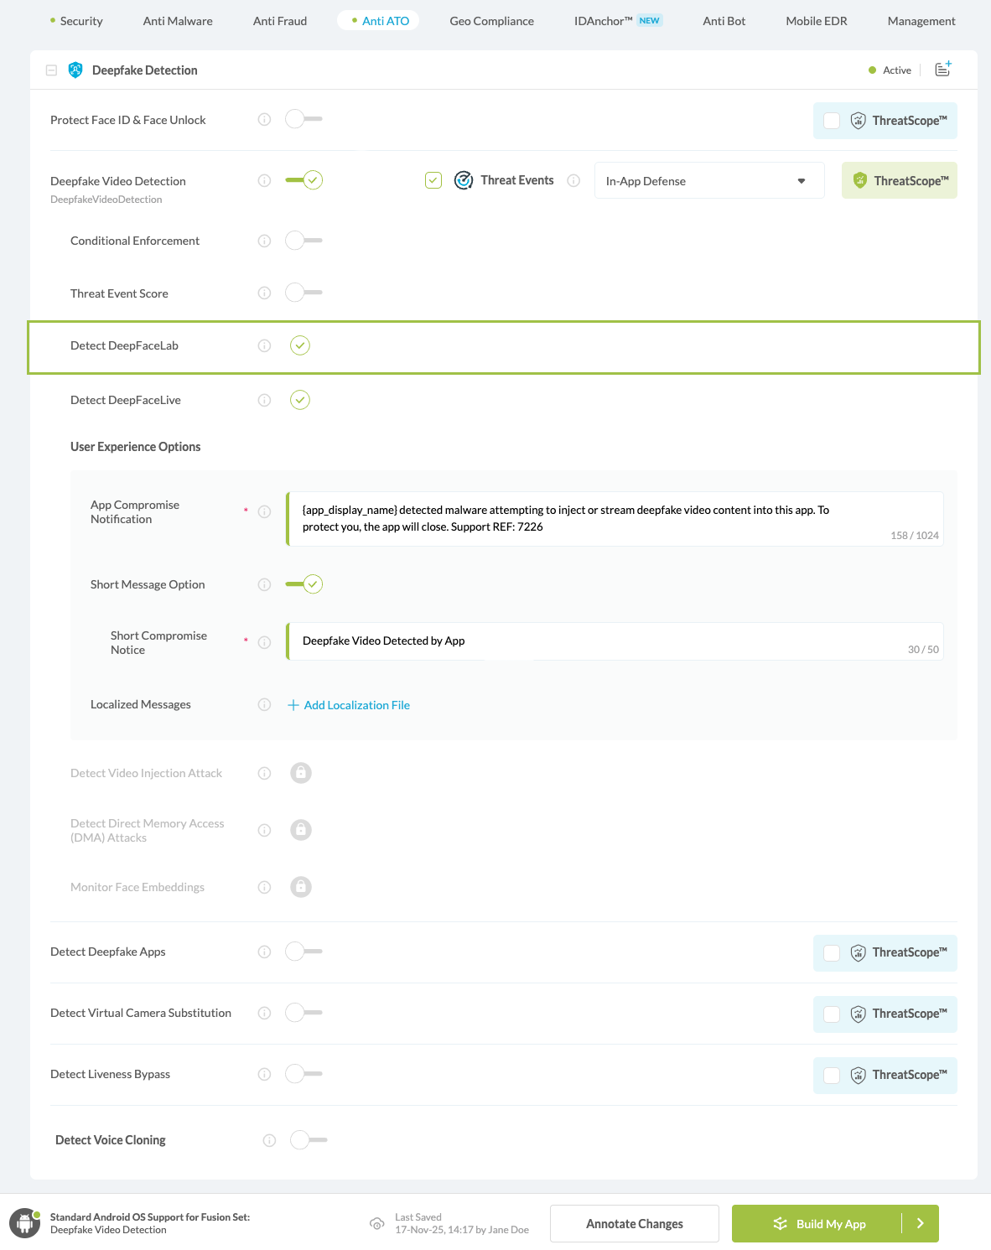991x1250 pixels.
Task: Uncheck the Threat Events checkbox
Action: (x=433, y=179)
